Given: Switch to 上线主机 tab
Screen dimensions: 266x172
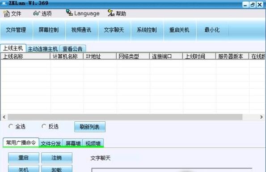Looking at the screenshot, I should 13,48.
